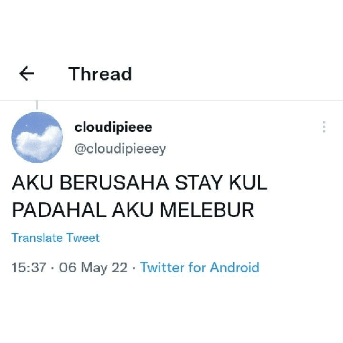Select the Thread header title
This screenshot has width=343, height=343.
tap(100, 74)
